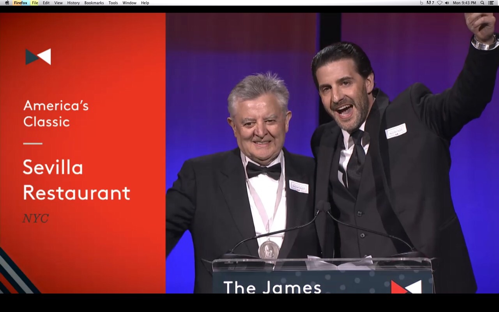Viewport: 499px width, 312px height.
Task: Open the Tools menu
Action: point(113,3)
